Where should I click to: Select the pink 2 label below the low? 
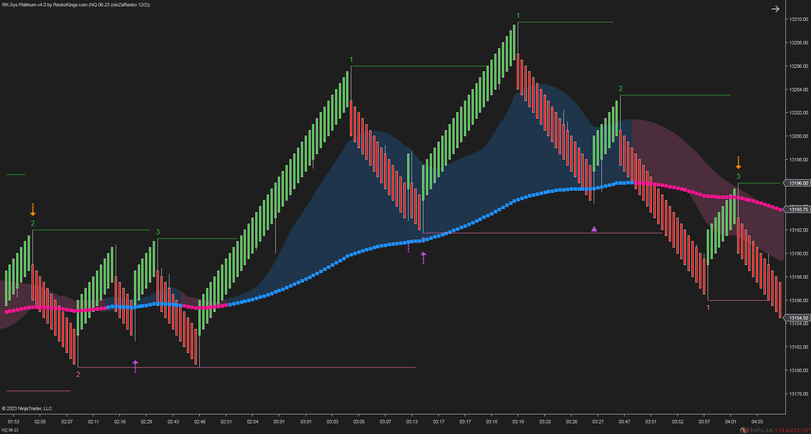(78, 374)
